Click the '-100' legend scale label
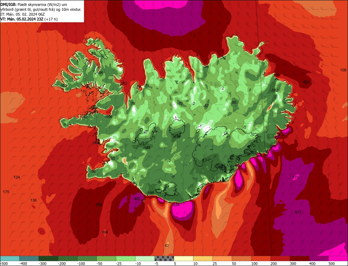The image size is (348, 266). (x=81, y=264)
